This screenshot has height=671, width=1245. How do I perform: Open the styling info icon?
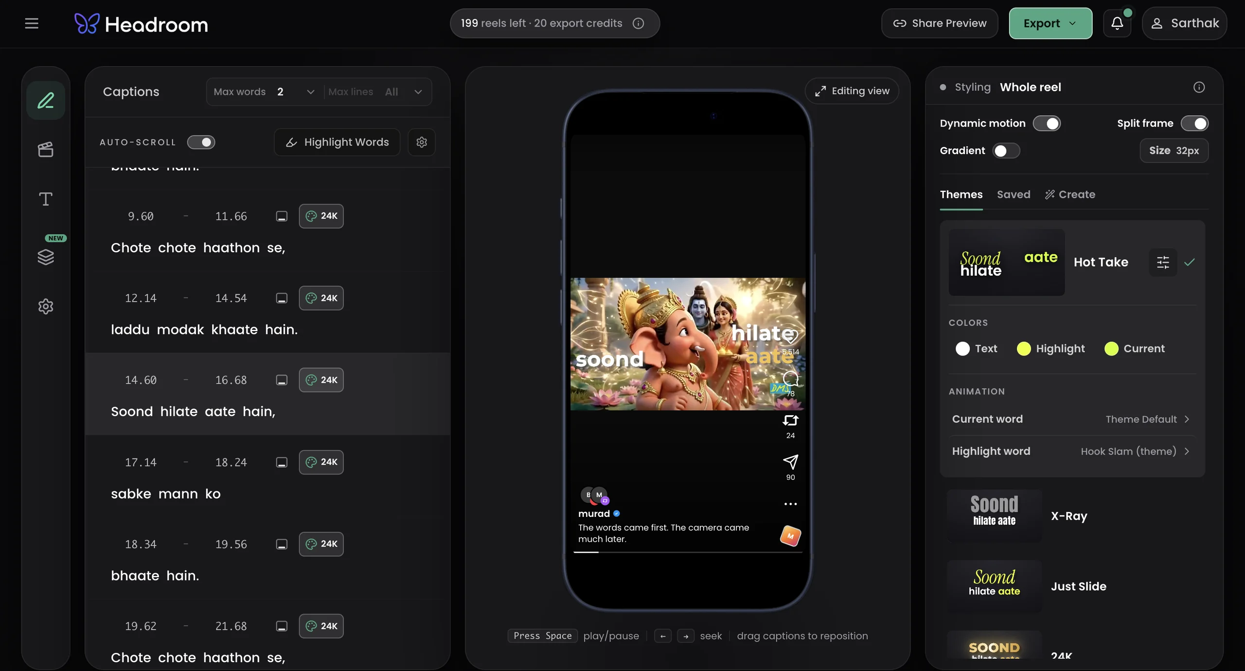coord(1199,87)
